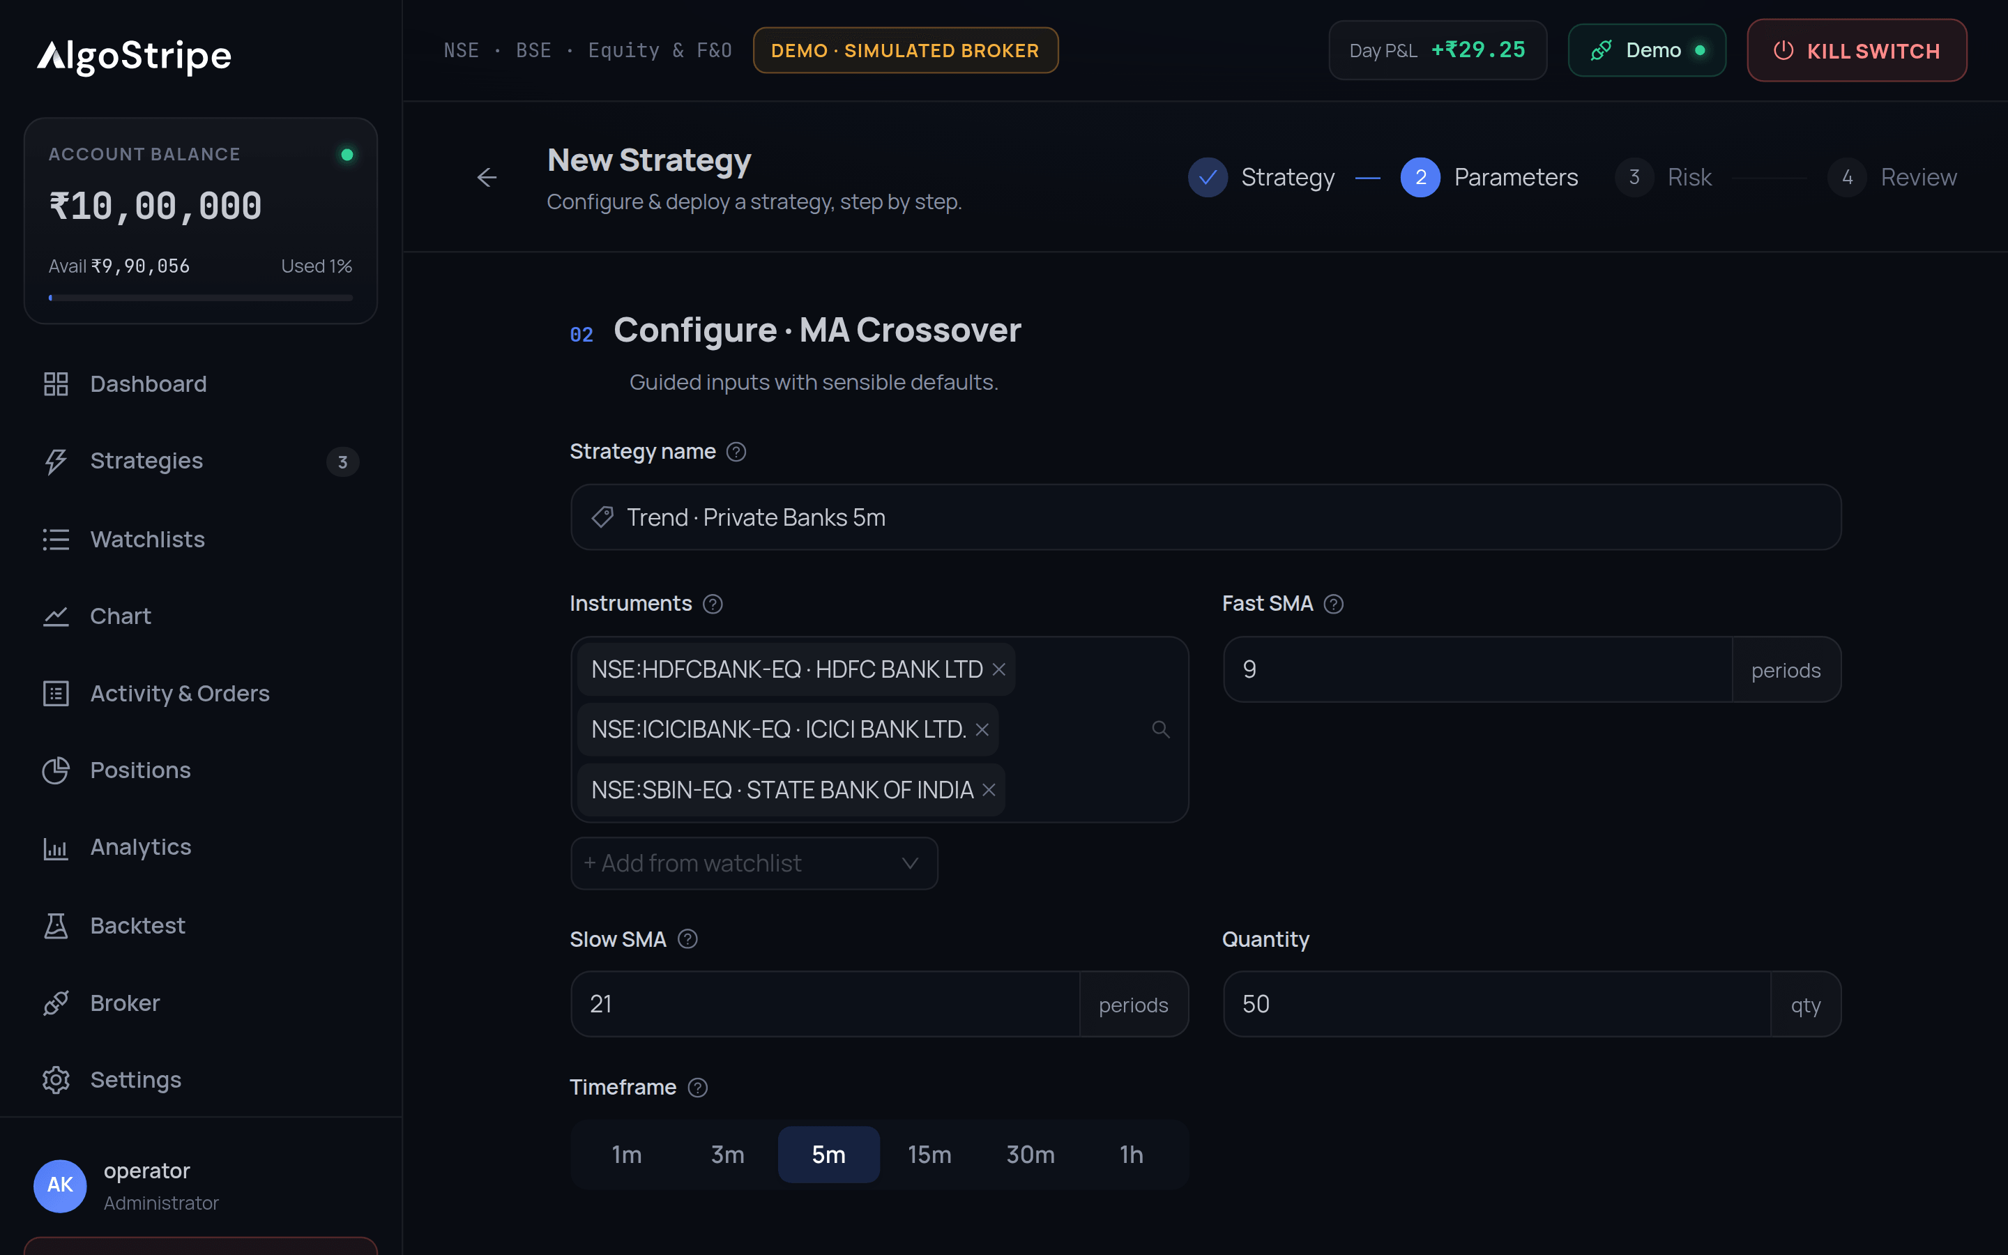Click the Positions pie icon
This screenshot has width=2008, height=1255.
coord(56,770)
